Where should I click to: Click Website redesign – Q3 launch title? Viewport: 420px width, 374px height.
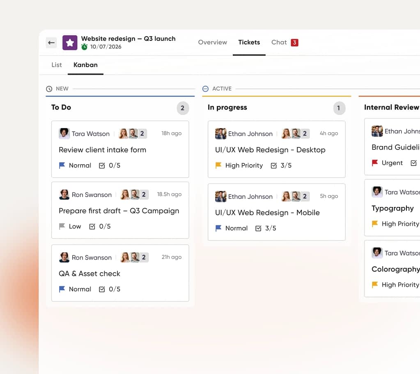(129, 39)
